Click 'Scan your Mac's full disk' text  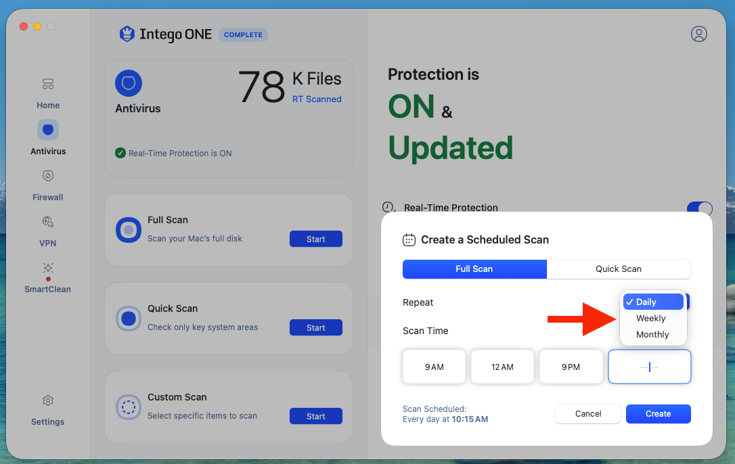coord(194,239)
